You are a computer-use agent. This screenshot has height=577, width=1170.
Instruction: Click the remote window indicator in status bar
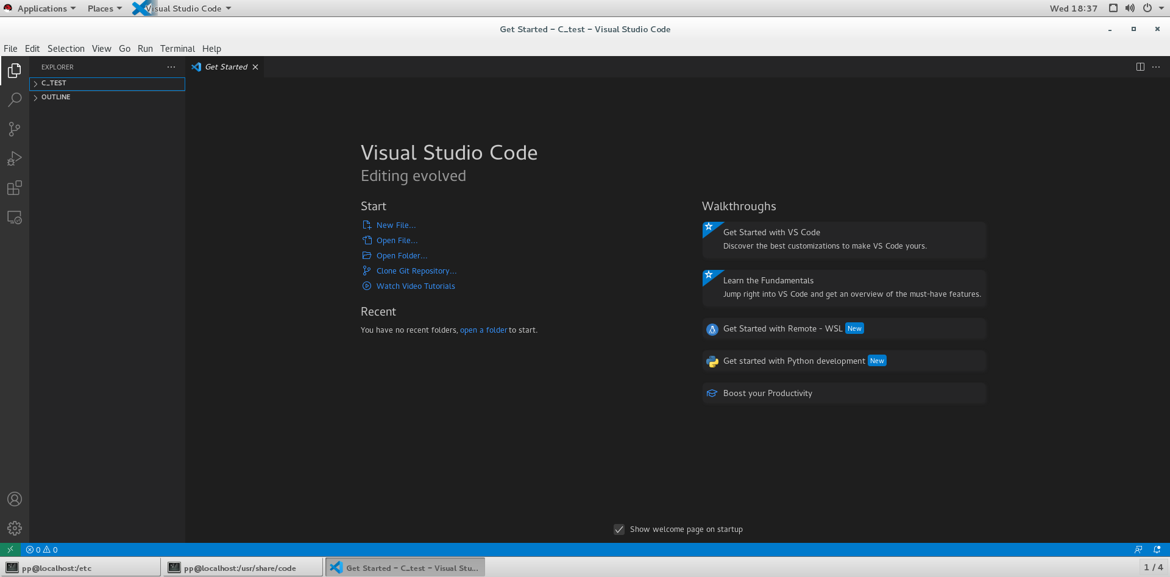coord(10,550)
